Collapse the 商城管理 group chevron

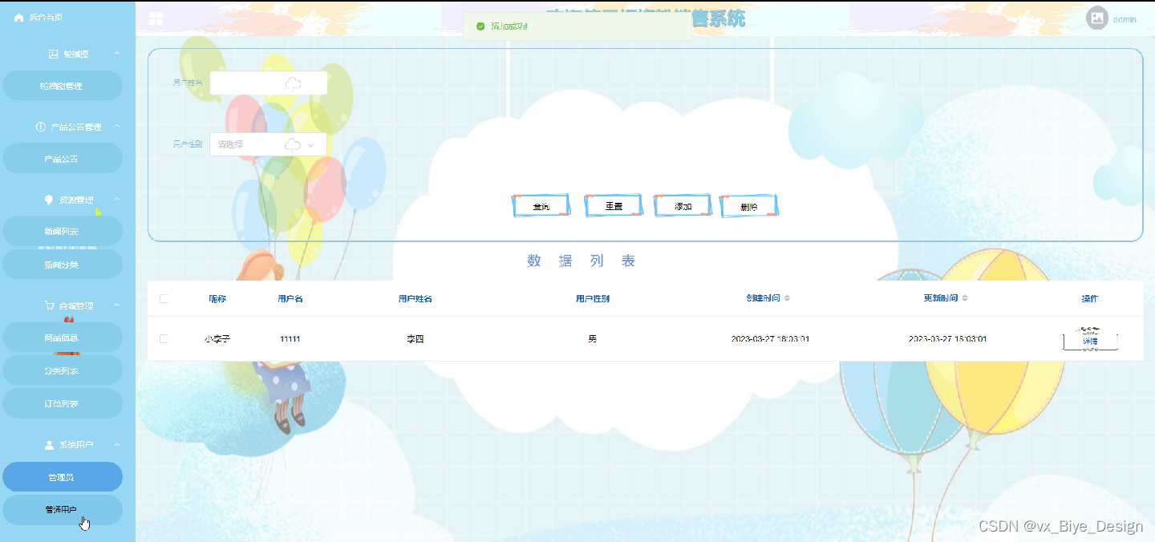(x=117, y=305)
